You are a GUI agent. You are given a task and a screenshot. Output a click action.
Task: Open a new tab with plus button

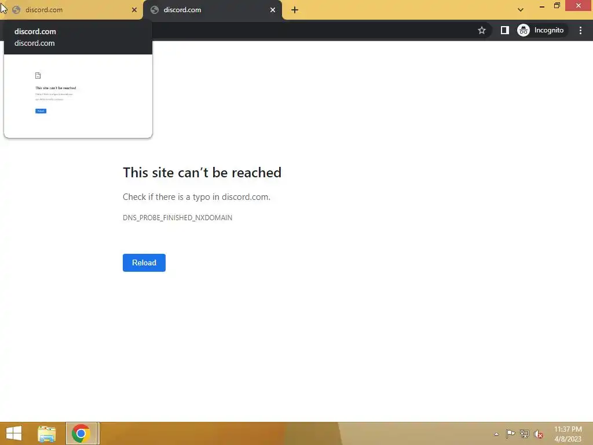pyautogui.click(x=295, y=10)
